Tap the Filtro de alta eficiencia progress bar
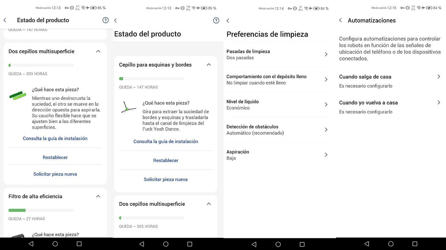This screenshot has width=446, height=250. [x=41, y=210]
